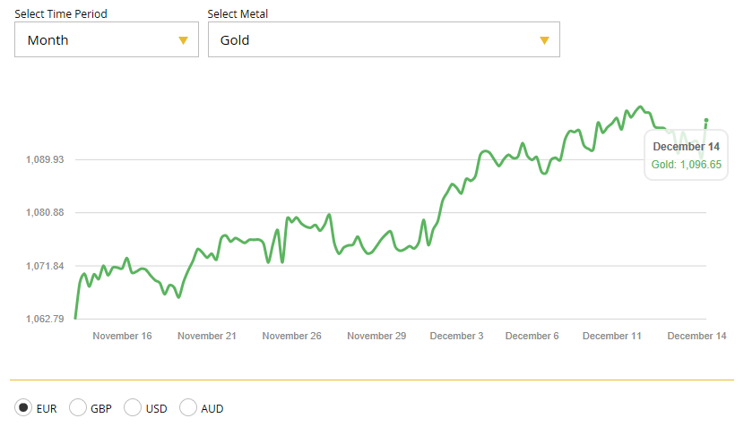Click the November 21 axis label
Image resolution: width=744 pixels, height=427 pixels.
tap(207, 337)
